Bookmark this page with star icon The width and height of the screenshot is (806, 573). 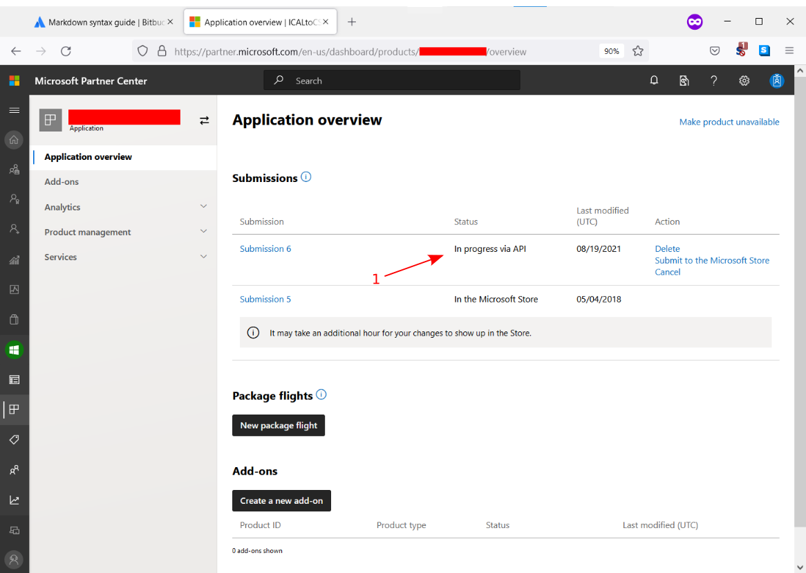[638, 51]
